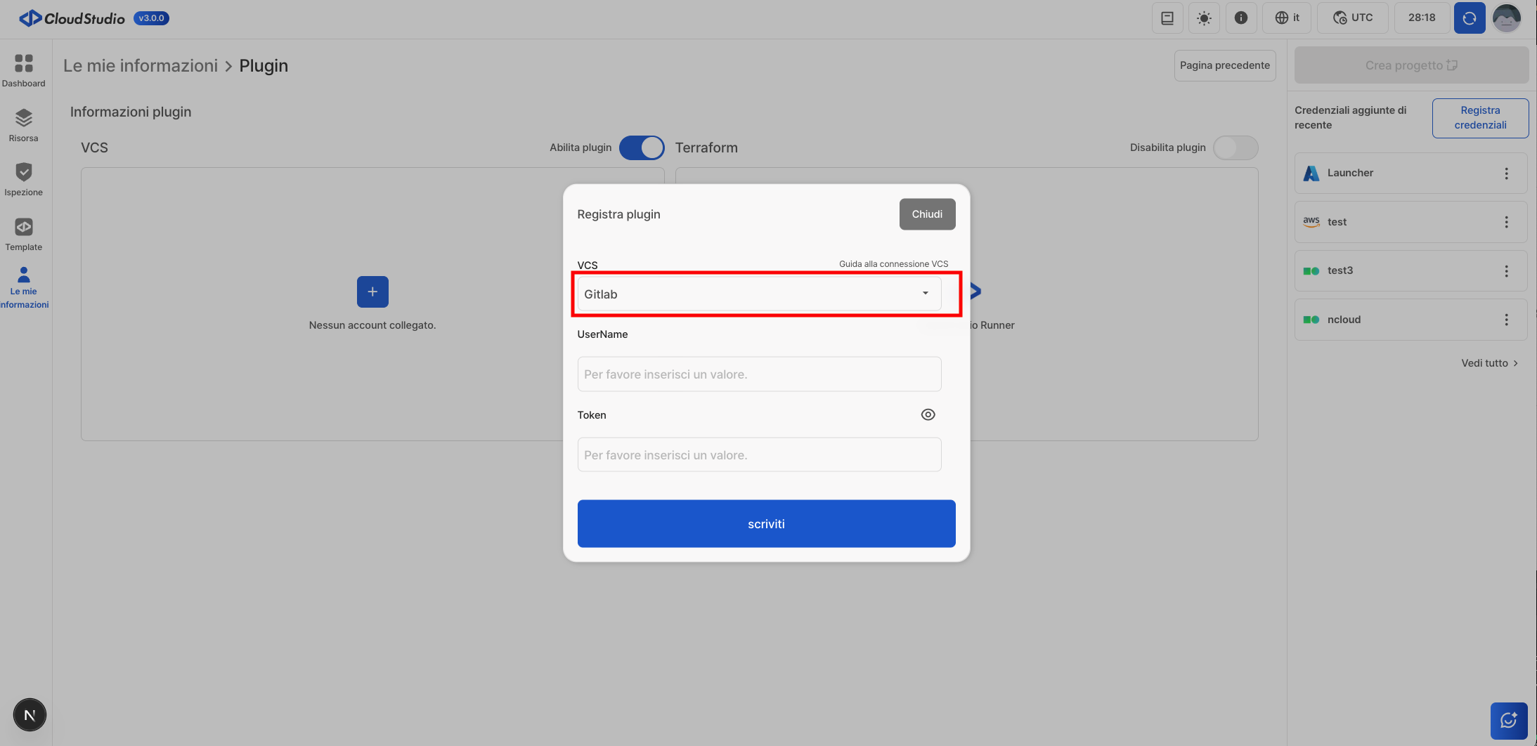
Task: Open the documentation book icon in header
Action: [1167, 18]
